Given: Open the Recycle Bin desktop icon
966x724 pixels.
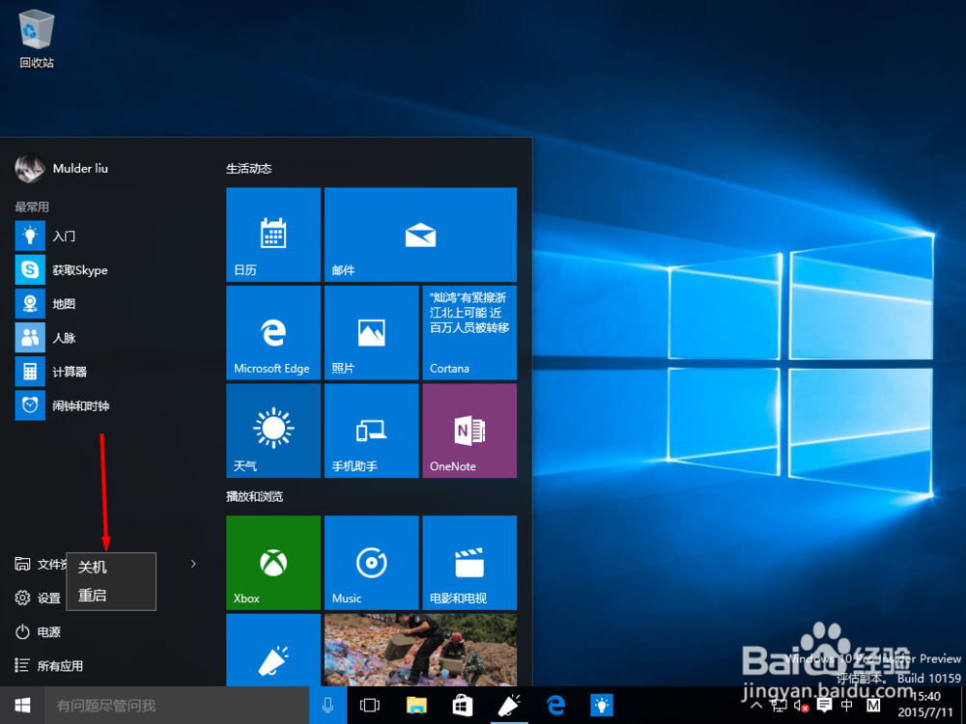Looking at the screenshot, I should (x=37, y=39).
